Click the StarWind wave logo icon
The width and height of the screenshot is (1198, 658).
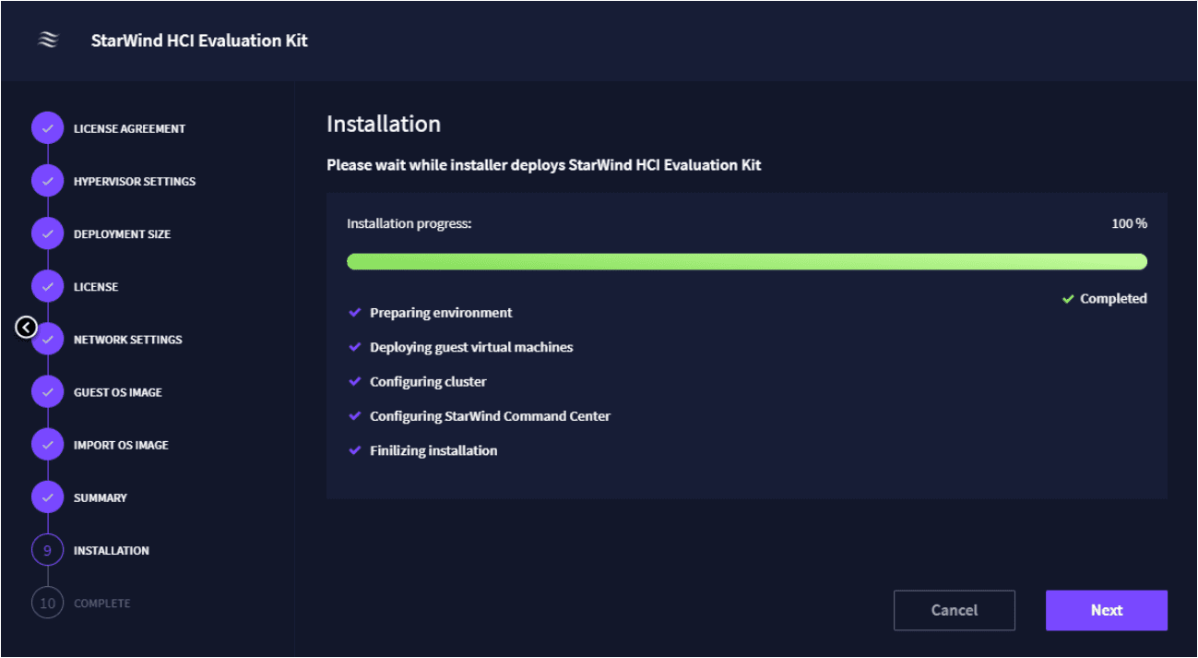point(48,40)
